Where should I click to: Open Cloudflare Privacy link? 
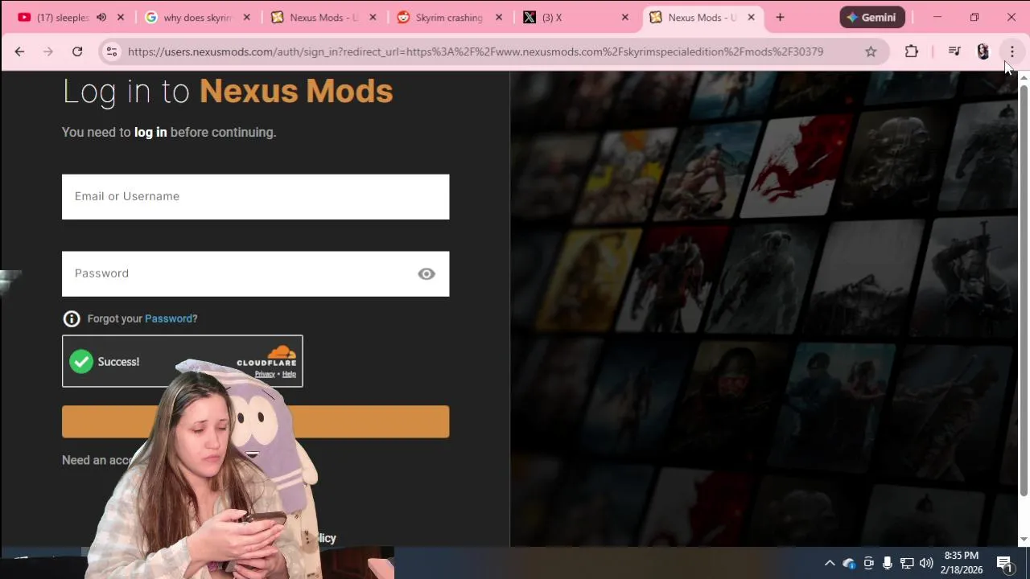click(x=265, y=374)
